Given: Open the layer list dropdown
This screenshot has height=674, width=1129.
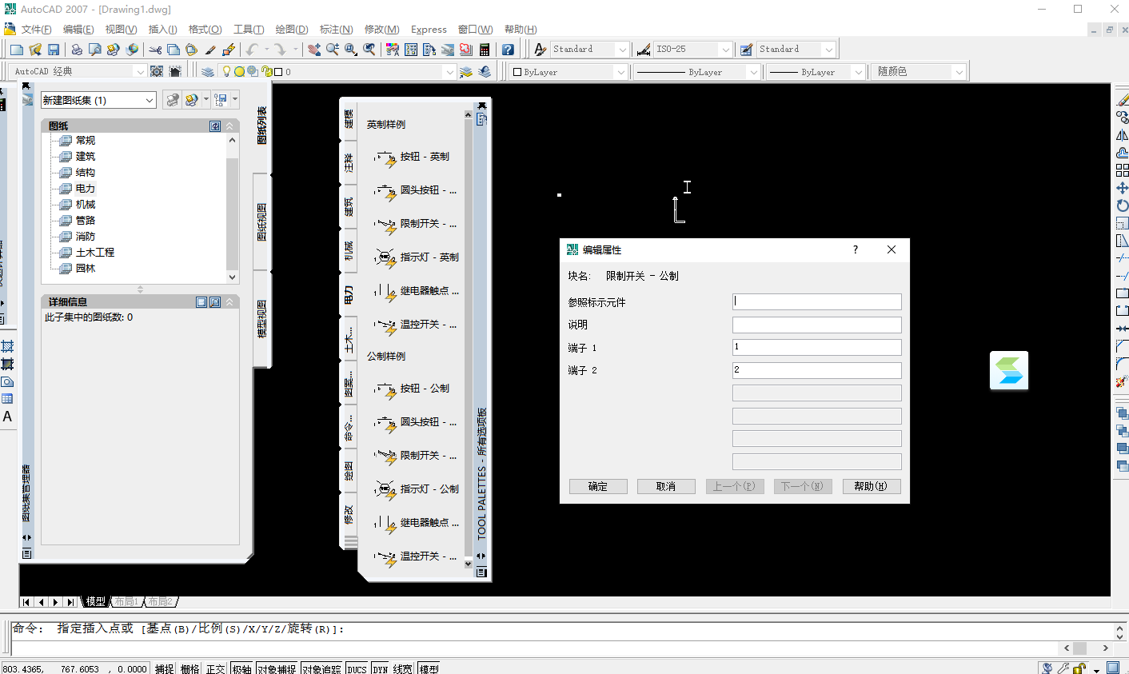Looking at the screenshot, I should [x=449, y=72].
